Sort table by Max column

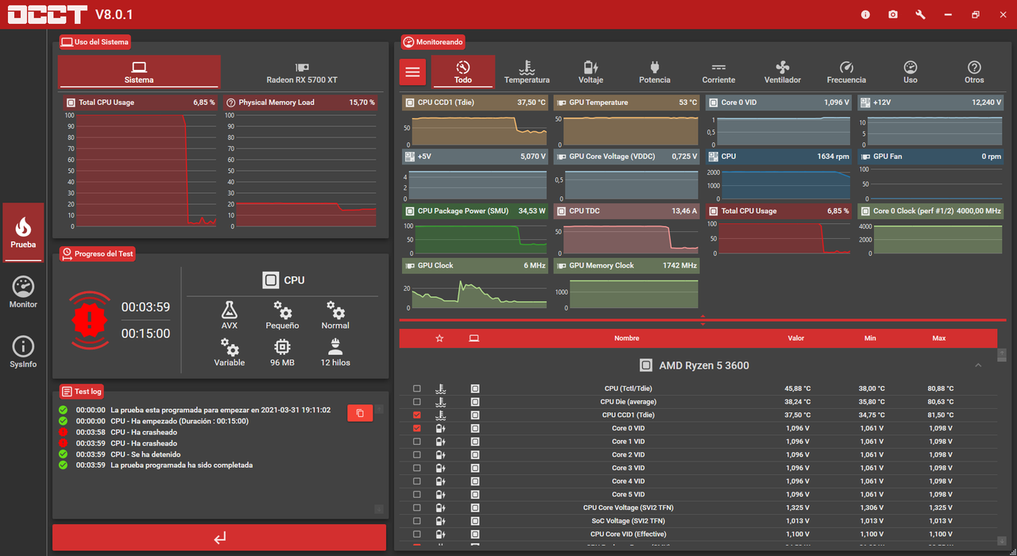pyautogui.click(x=939, y=338)
